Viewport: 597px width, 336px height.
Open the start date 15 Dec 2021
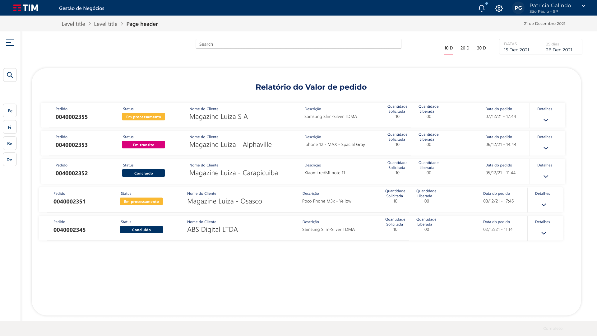click(x=520, y=47)
